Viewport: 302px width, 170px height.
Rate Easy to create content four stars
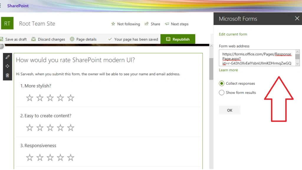tap(60, 128)
